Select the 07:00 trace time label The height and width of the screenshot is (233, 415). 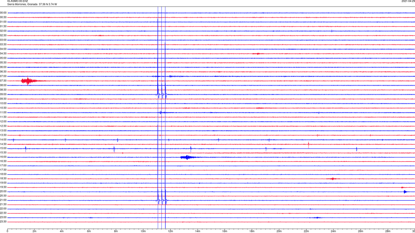point(3,76)
